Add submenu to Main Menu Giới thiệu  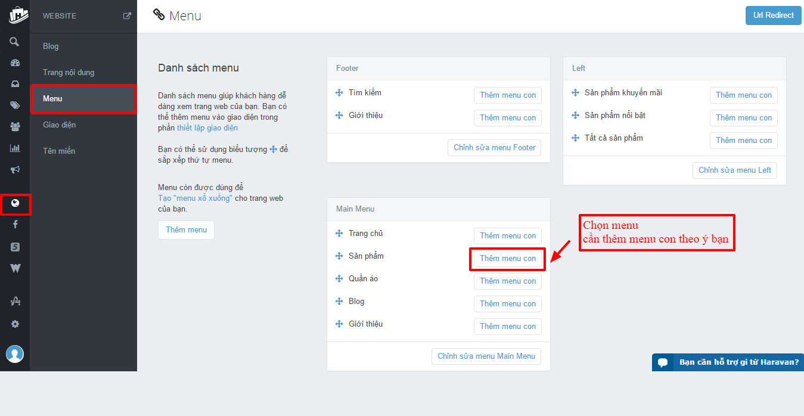click(x=508, y=327)
